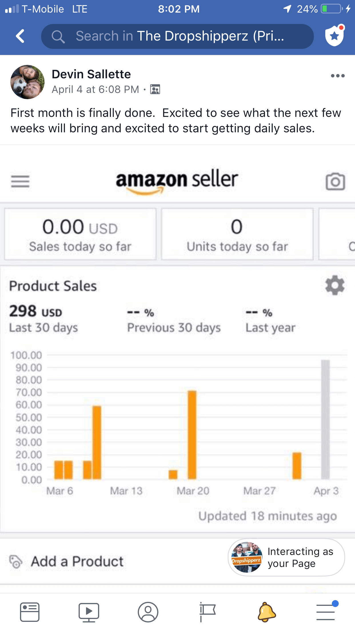Tap Devin Sallette's profile picture

pyautogui.click(x=27, y=82)
